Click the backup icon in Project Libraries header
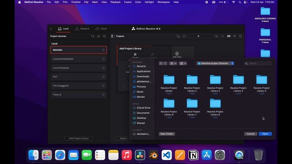Viewport: 292px width, 164px height. [x=99, y=36]
